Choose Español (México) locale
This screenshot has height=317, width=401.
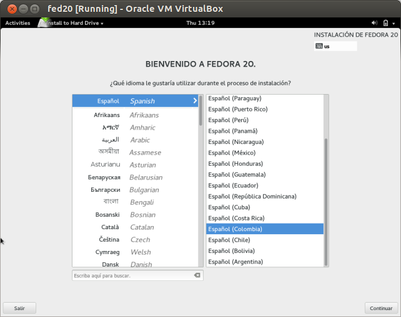point(265,153)
